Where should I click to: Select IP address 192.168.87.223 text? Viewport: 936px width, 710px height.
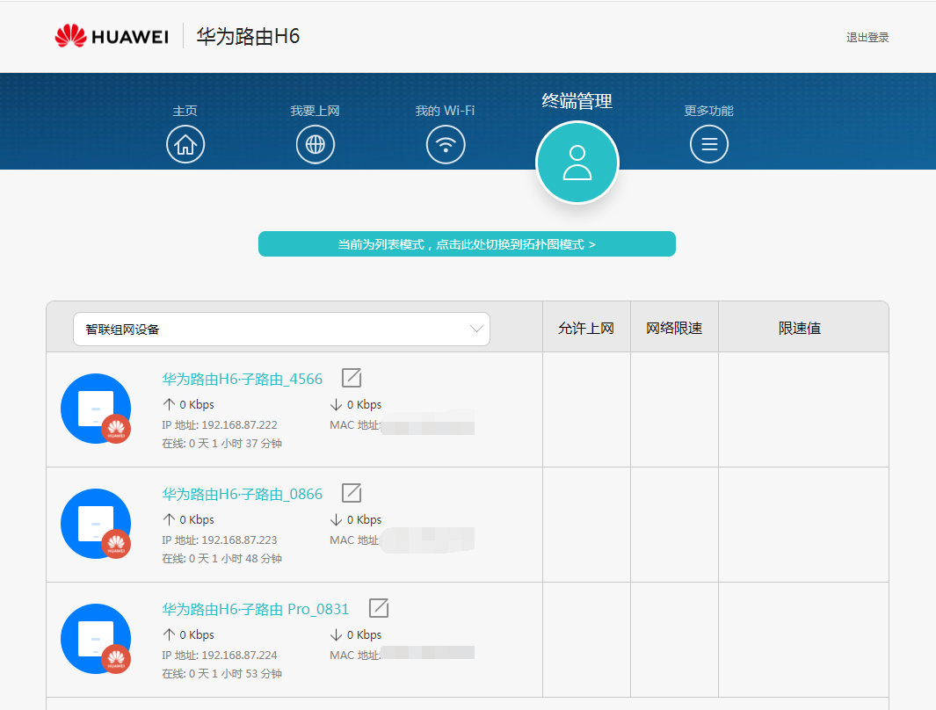point(239,540)
